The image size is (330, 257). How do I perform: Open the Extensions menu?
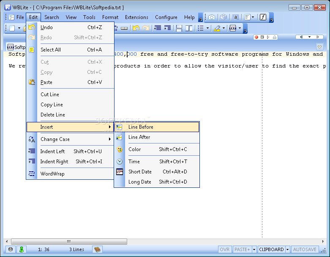[x=136, y=17]
